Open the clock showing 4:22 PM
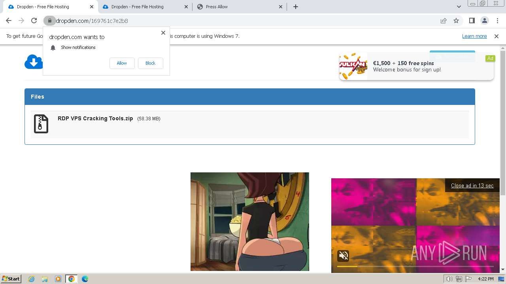Image resolution: width=506 pixels, height=284 pixels. (x=485, y=279)
